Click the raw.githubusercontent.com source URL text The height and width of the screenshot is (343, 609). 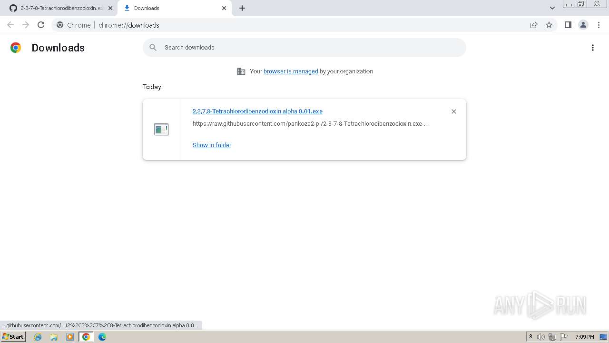310,124
